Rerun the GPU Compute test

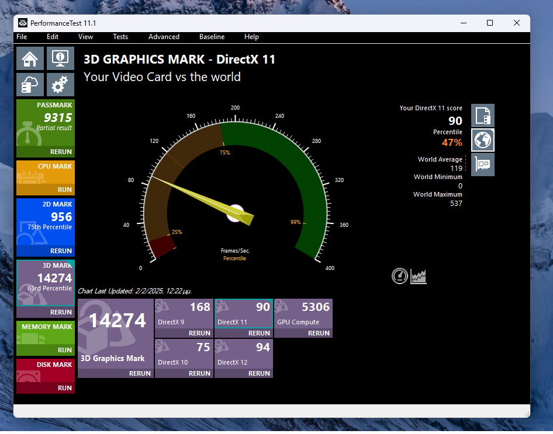pyautogui.click(x=319, y=334)
